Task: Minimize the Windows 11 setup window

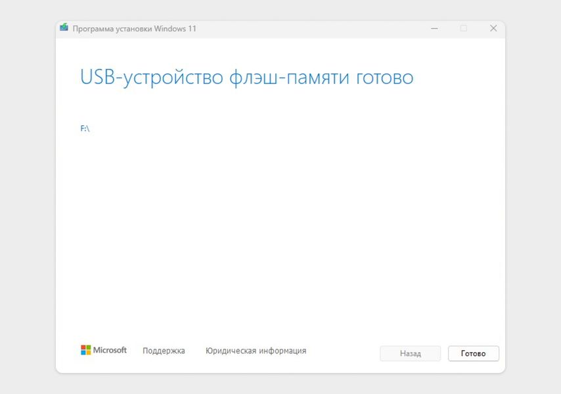Action: [x=434, y=29]
